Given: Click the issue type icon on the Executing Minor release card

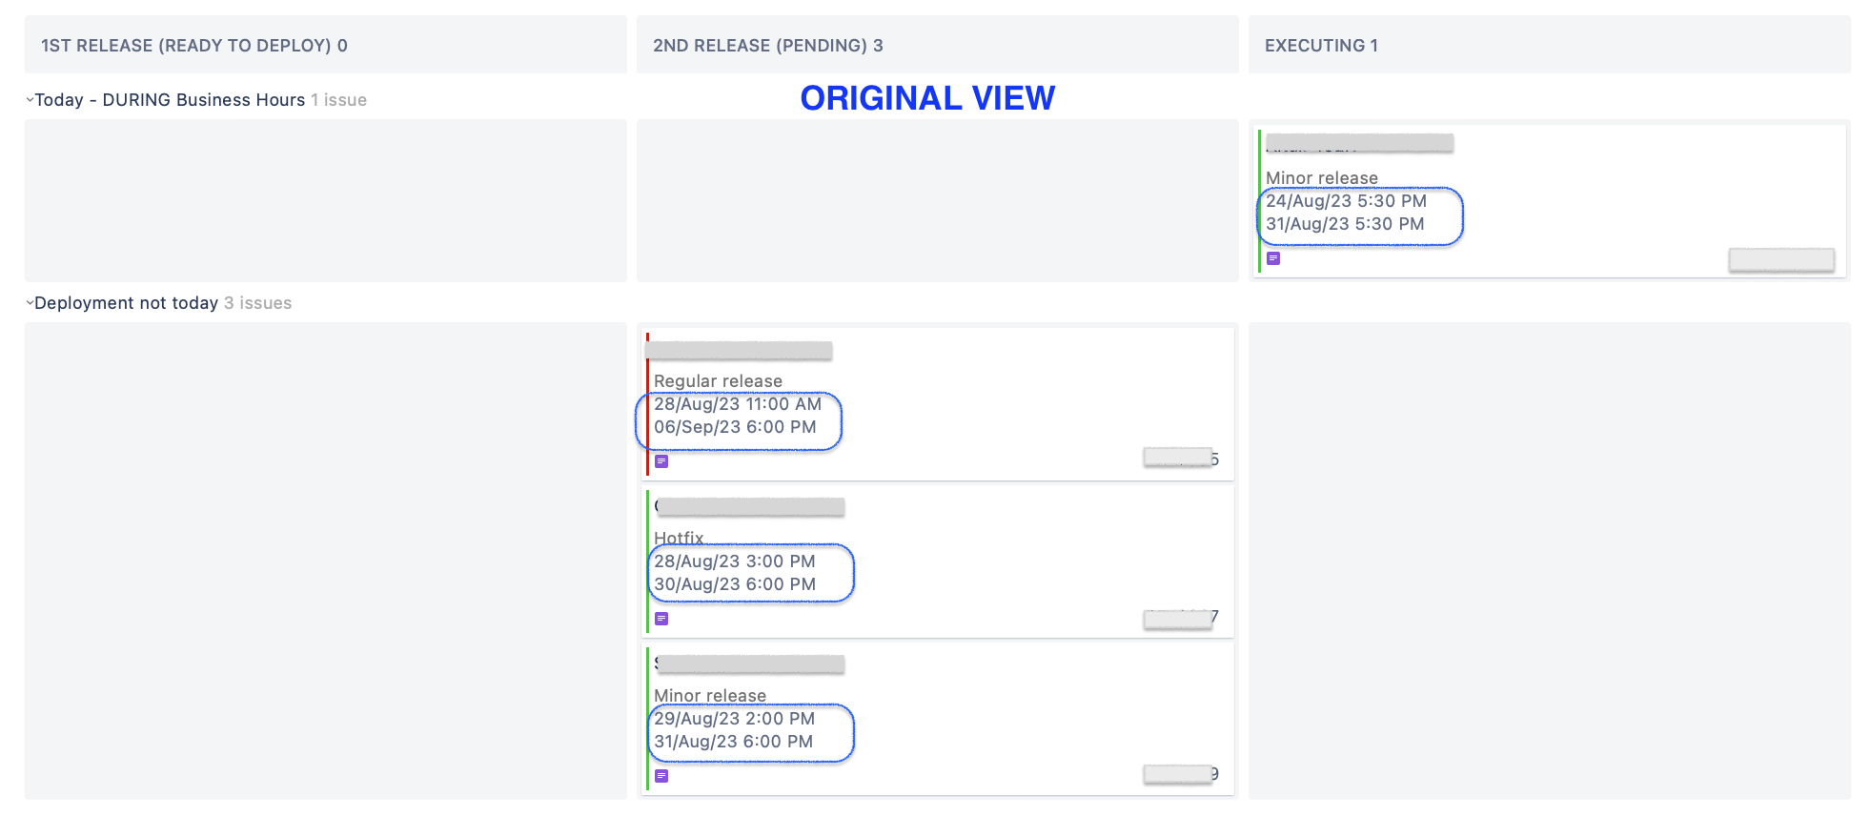Looking at the screenshot, I should point(1272,257).
